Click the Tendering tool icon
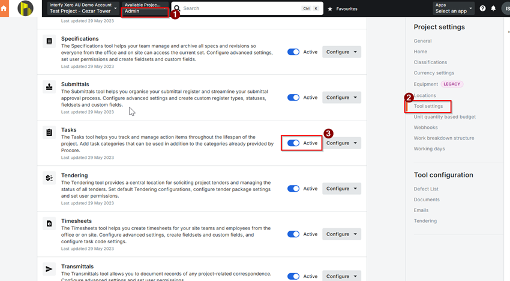Viewport: 510px width, 281px height. pyautogui.click(x=49, y=178)
